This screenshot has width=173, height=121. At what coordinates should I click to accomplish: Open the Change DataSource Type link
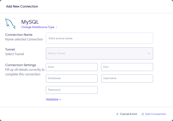click(x=37, y=27)
